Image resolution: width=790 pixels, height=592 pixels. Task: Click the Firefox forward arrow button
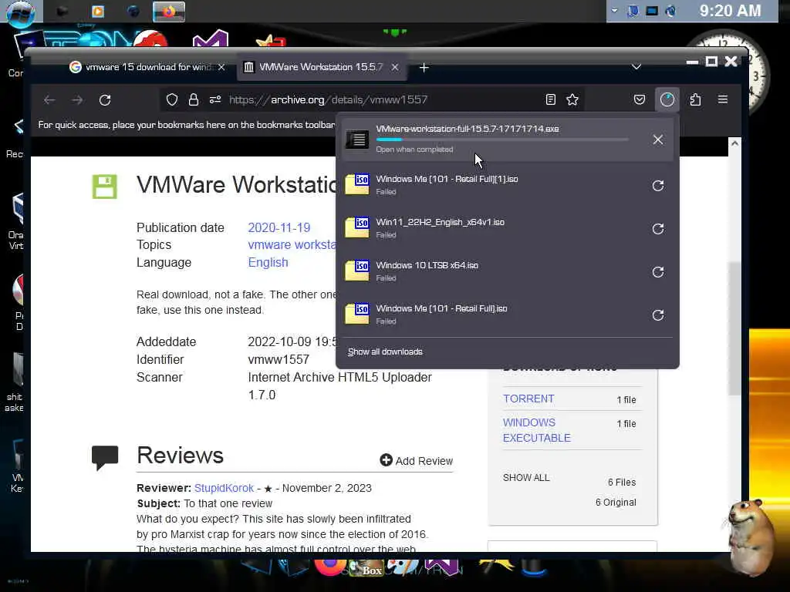(x=77, y=100)
